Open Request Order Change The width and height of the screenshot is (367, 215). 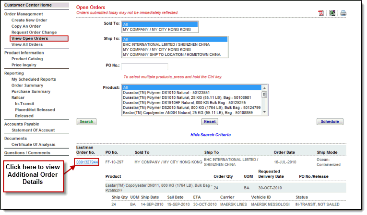point(34,32)
